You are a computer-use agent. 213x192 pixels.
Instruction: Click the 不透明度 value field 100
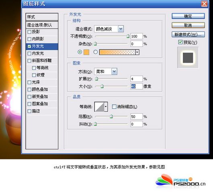137,36
